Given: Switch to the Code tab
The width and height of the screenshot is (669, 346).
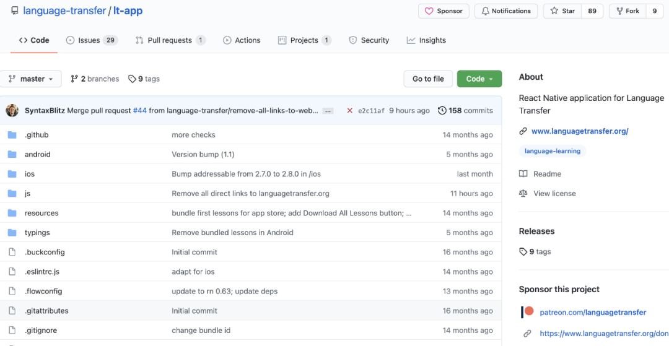Looking at the screenshot, I should (x=34, y=40).
